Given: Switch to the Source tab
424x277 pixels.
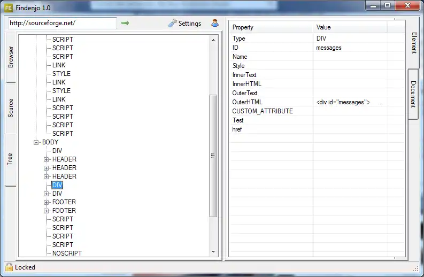Looking at the screenshot, I should [11, 108].
